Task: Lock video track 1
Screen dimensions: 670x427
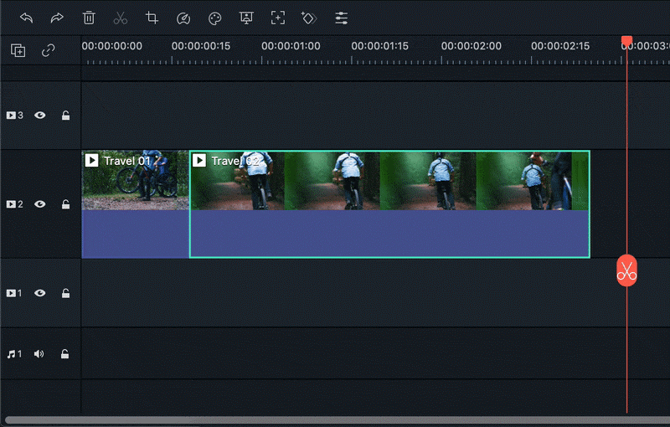Action: [65, 293]
